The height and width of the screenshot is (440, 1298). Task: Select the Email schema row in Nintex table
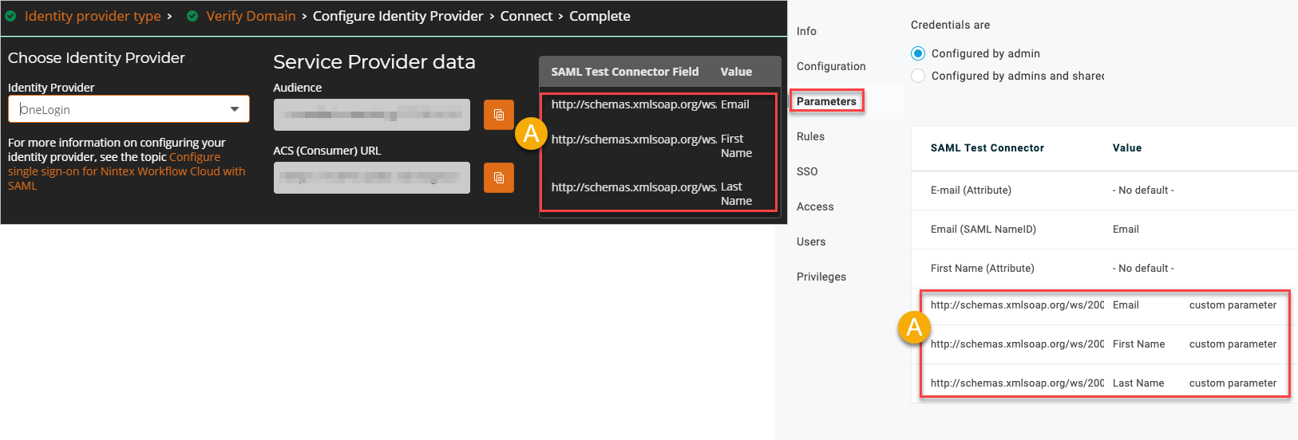coord(659,104)
